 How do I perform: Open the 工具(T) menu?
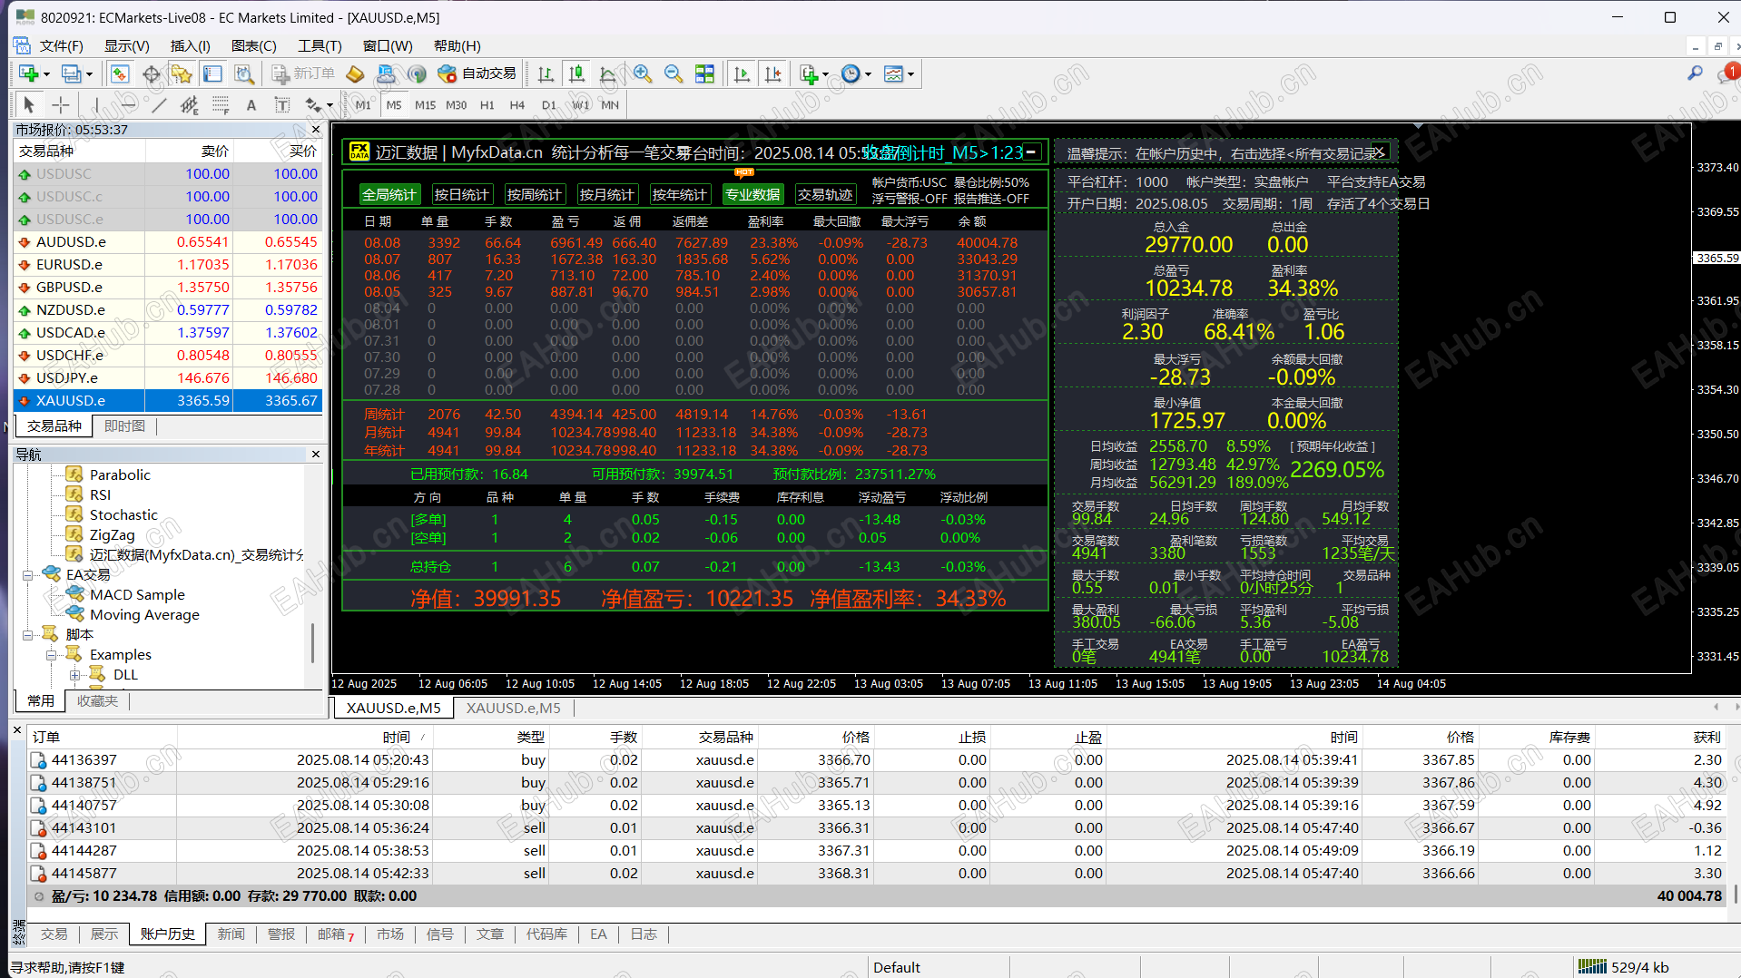(320, 45)
